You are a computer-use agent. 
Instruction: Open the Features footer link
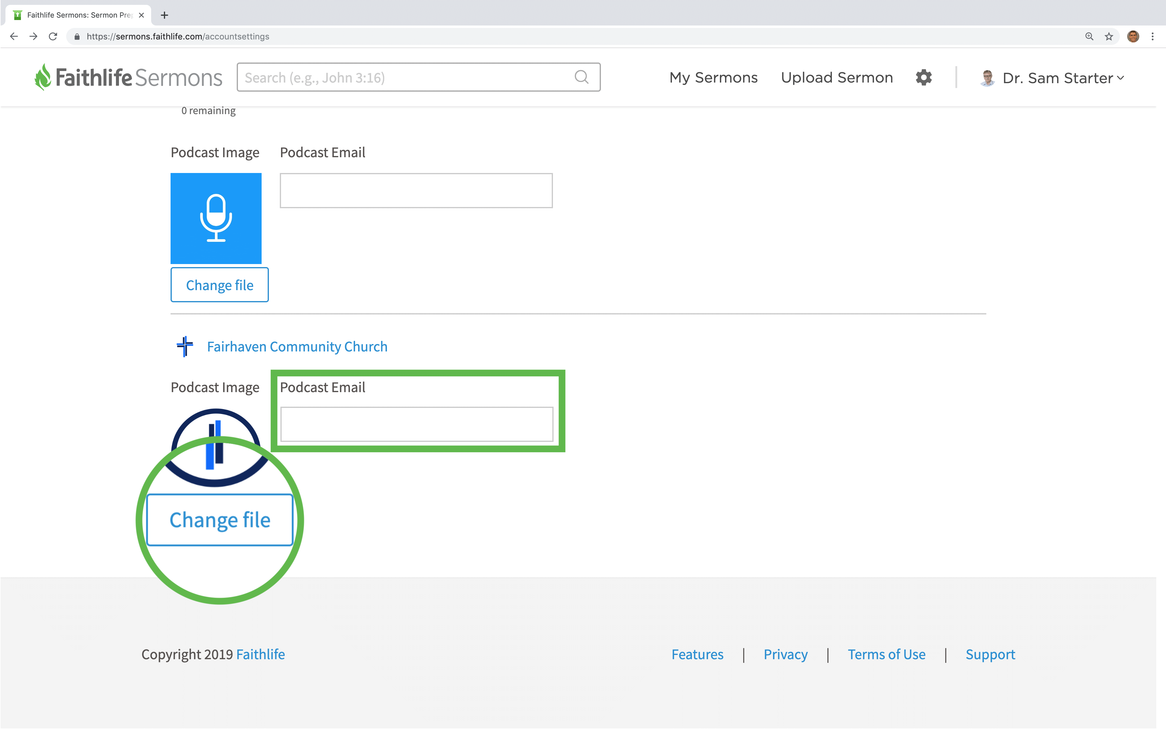pyautogui.click(x=697, y=654)
